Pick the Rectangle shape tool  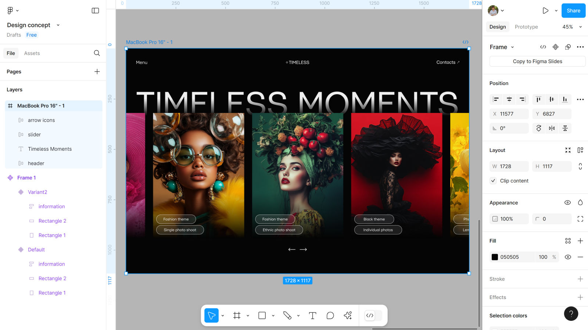(x=262, y=315)
